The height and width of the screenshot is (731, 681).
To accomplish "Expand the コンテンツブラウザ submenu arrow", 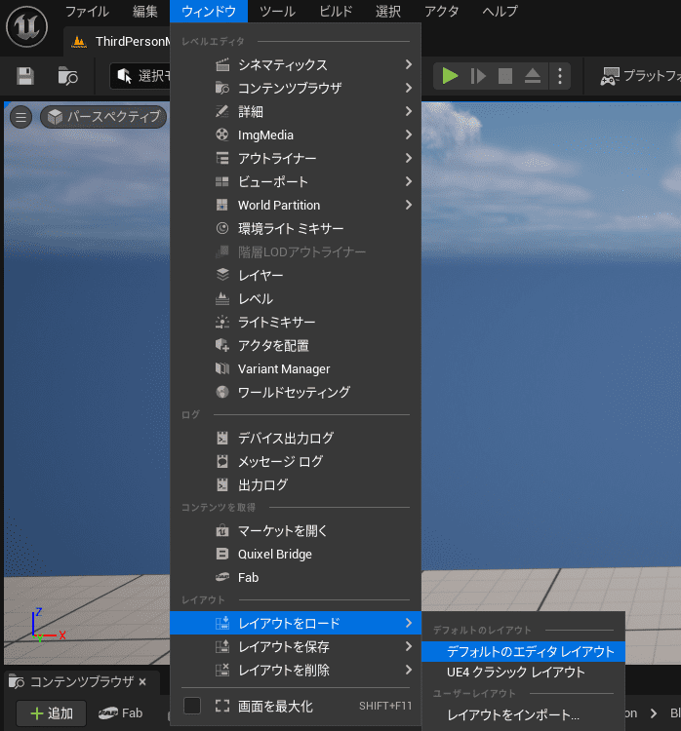I will 409,88.
